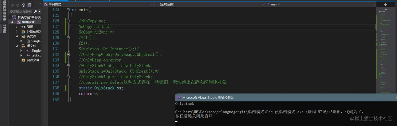Open the 工具箱 side tab

[x=4, y=28]
